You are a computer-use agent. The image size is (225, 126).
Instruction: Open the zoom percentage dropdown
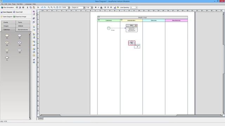pyautogui.click(x=69, y=7)
